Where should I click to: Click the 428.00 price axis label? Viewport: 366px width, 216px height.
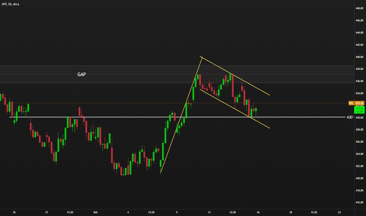coord(359,130)
